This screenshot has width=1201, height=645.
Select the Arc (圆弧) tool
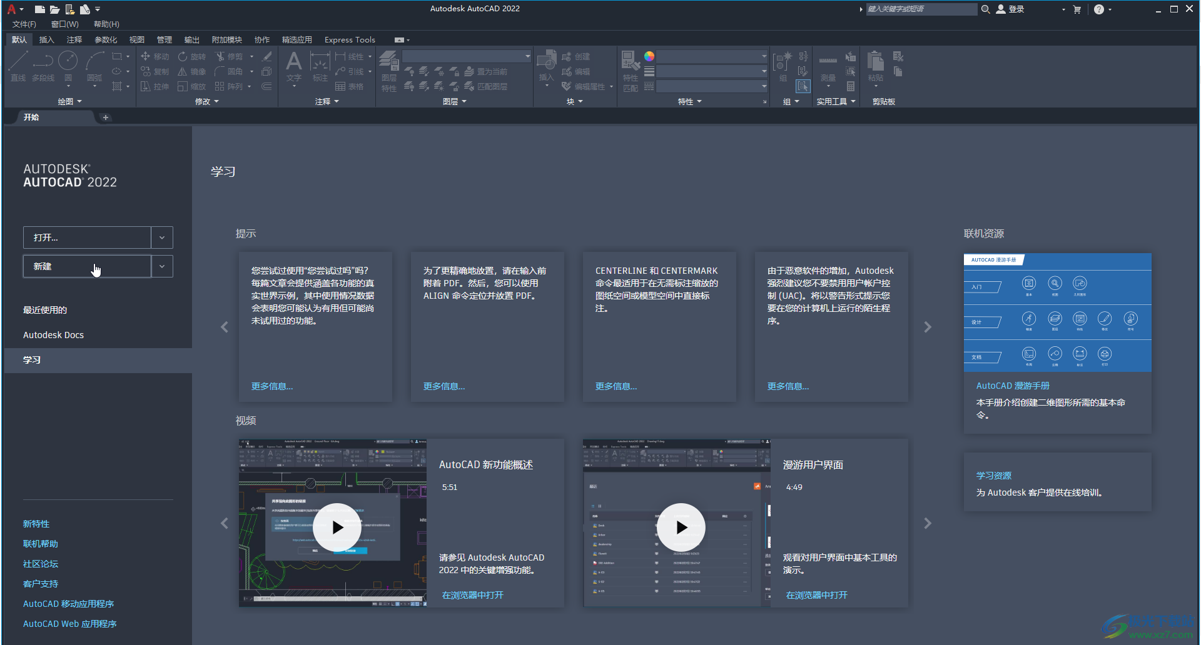point(94,66)
